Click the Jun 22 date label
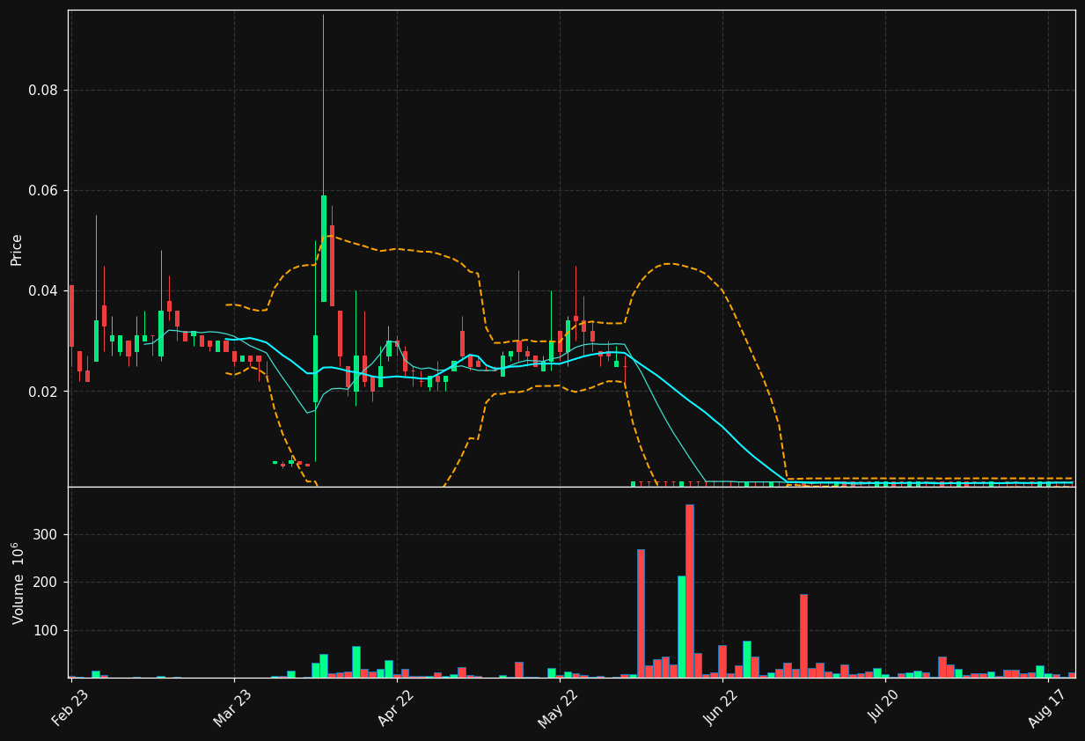The height and width of the screenshot is (741, 1085). 722,708
